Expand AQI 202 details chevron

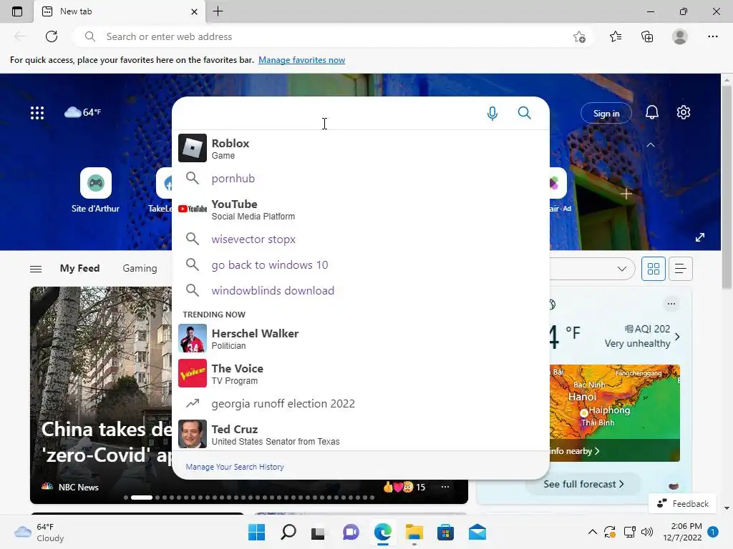tap(677, 337)
